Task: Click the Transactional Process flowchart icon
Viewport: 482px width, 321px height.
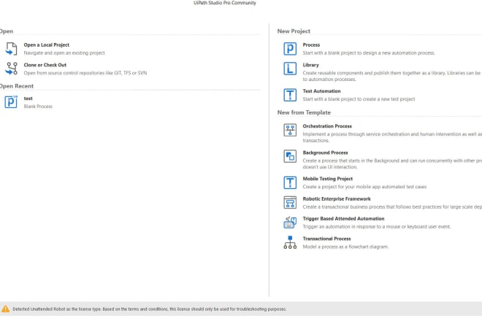Action: point(290,242)
